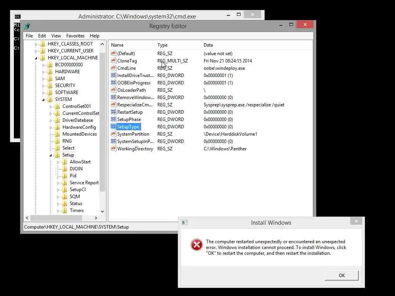Click the SetupPhase DWORD icon
395x296 pixels.
tap(113, 119)
